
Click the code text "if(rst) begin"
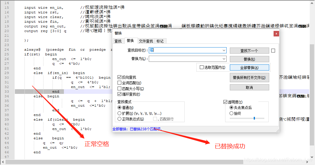(41, 55)
